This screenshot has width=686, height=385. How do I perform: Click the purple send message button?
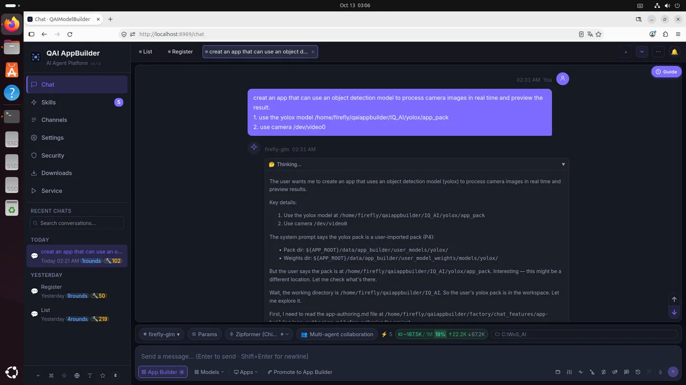(673, 372)
